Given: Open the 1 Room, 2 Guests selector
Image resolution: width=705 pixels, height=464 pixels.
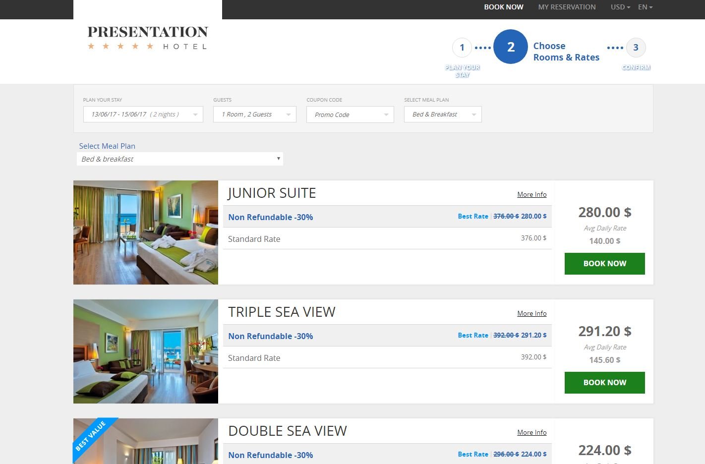Looking at the screenshot, I should coord(254,114).
